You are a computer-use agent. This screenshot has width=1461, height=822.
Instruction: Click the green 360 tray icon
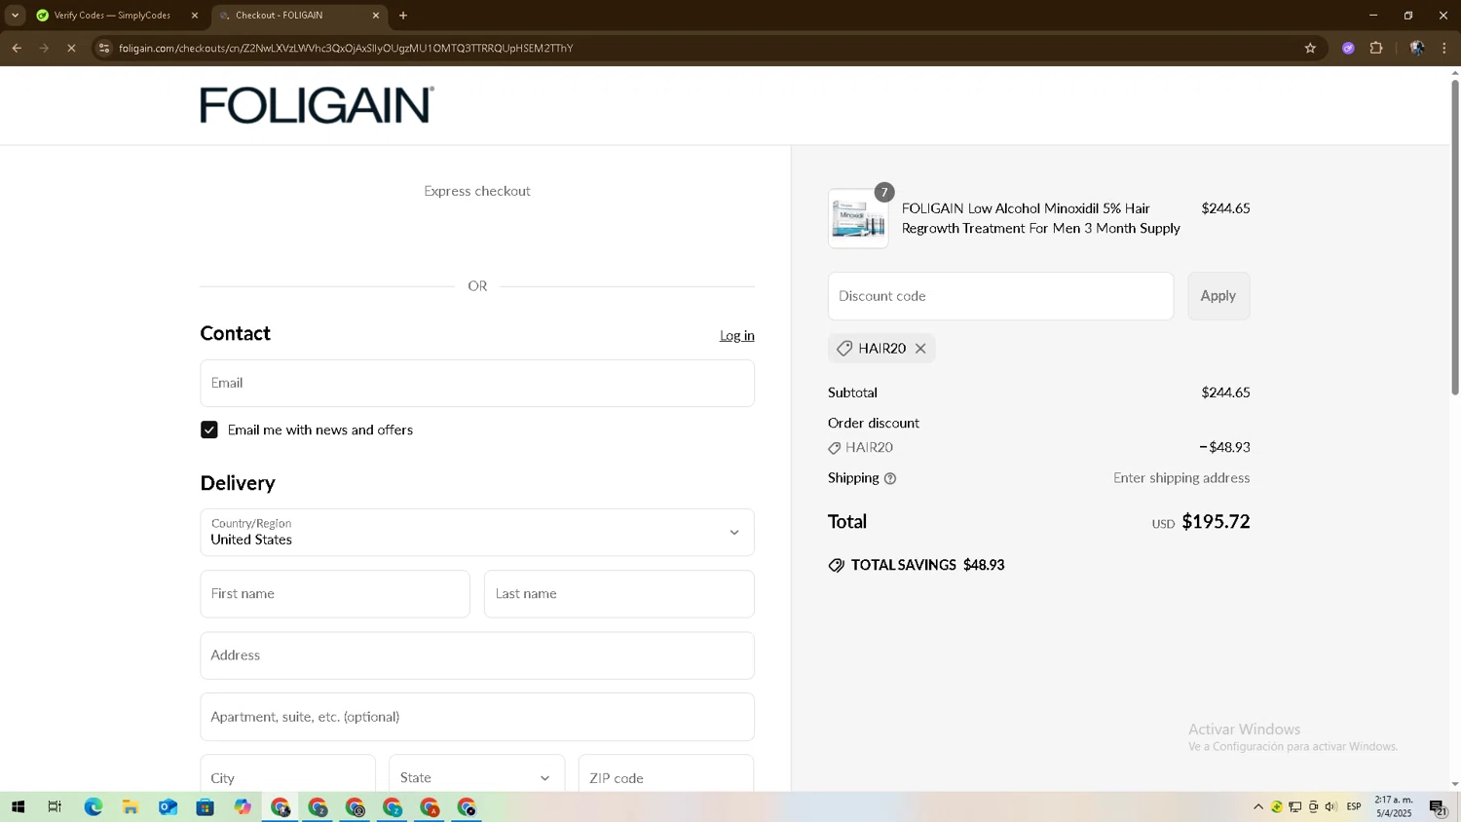point(1277,806)
